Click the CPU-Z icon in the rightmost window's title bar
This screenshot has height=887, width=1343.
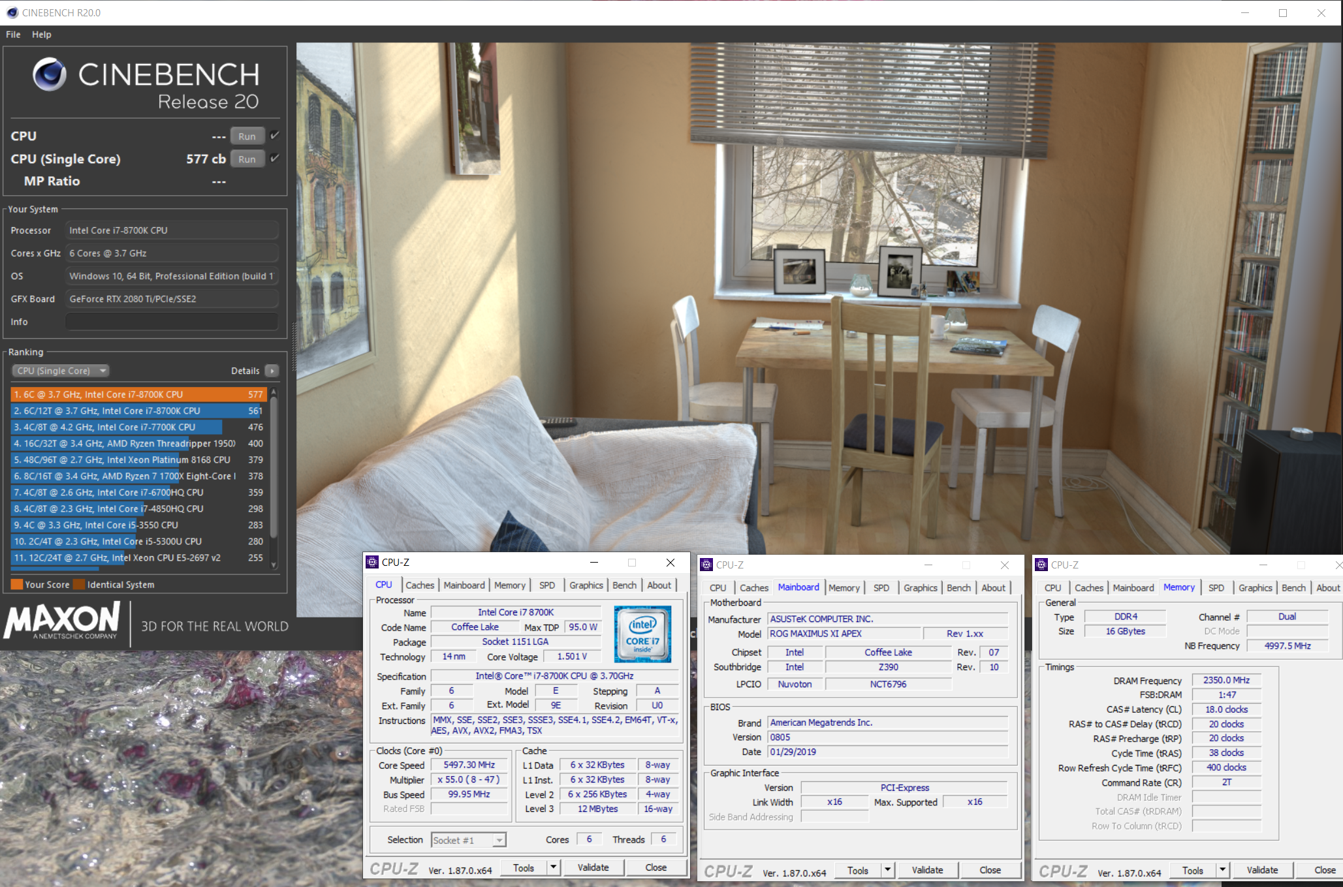[x=1042, y=565]
